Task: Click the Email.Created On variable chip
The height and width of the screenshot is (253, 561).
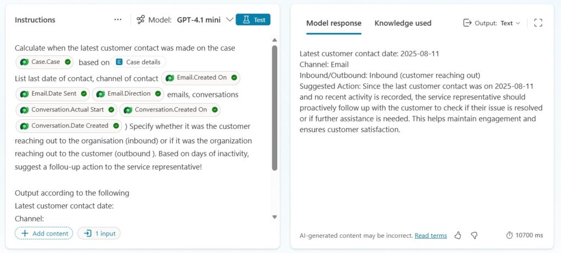Action: pyautogui.click(x=201, y=78)
